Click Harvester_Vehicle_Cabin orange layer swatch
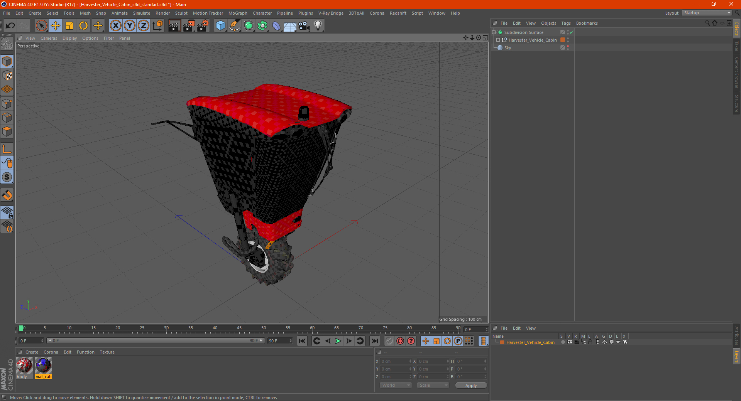 click(563, 40)
